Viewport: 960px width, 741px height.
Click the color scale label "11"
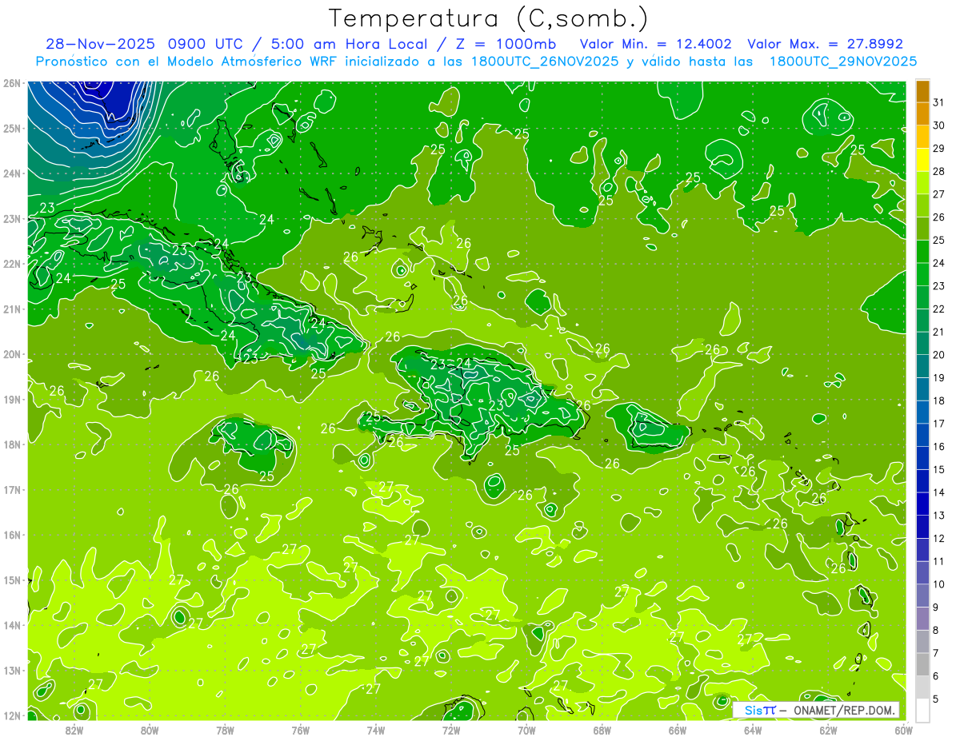click(939, 561)
